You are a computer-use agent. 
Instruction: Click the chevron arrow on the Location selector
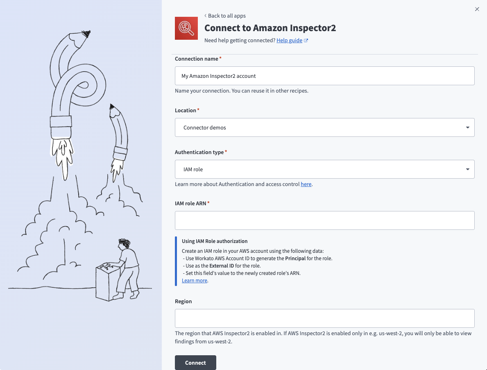point(467,127)
